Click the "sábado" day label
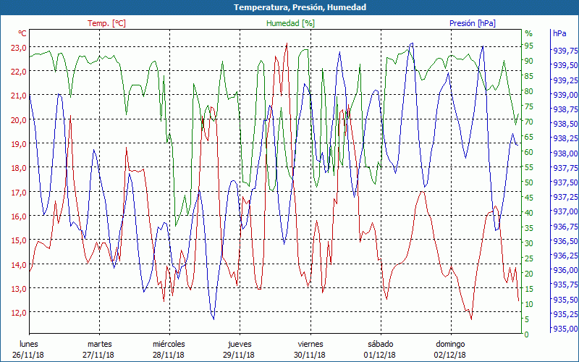Screen dimensions: 579x362 (x=381, y=344)
